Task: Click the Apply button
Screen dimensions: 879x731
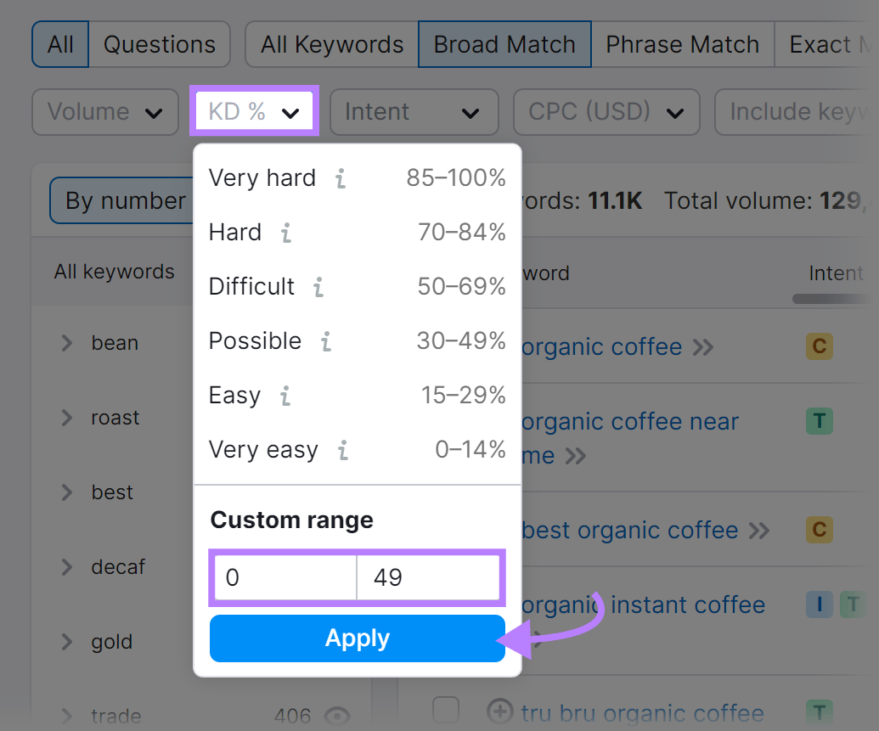Action: pyautogui.click(x=357, y=638)
